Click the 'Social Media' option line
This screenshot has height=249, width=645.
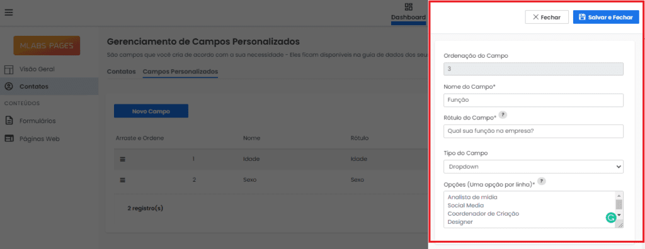(x=465, y=206)
